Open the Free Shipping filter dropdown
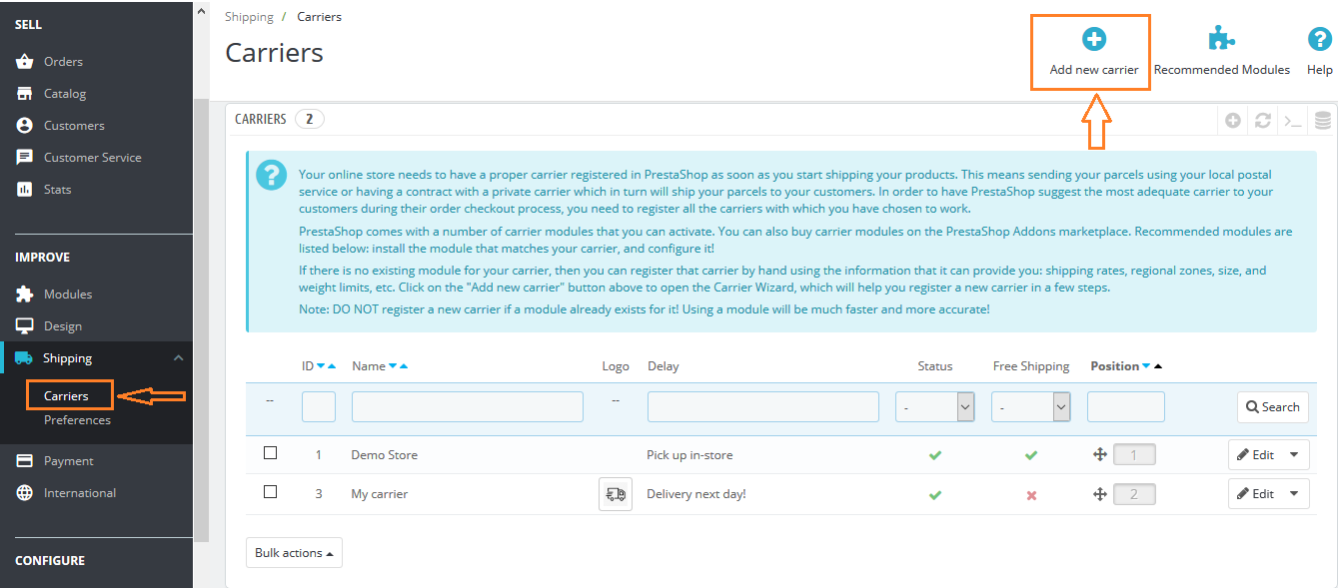The image size is (1338, 588). tap(1030, 407)
